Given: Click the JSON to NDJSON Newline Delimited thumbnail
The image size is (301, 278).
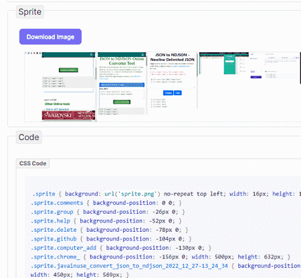Looking at the screenshot, I should point(173,80).
